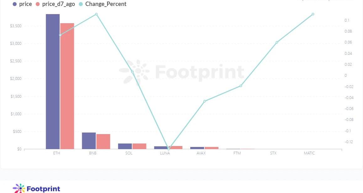Click the pink price_d7_ago legend dot

coord(38,4)
